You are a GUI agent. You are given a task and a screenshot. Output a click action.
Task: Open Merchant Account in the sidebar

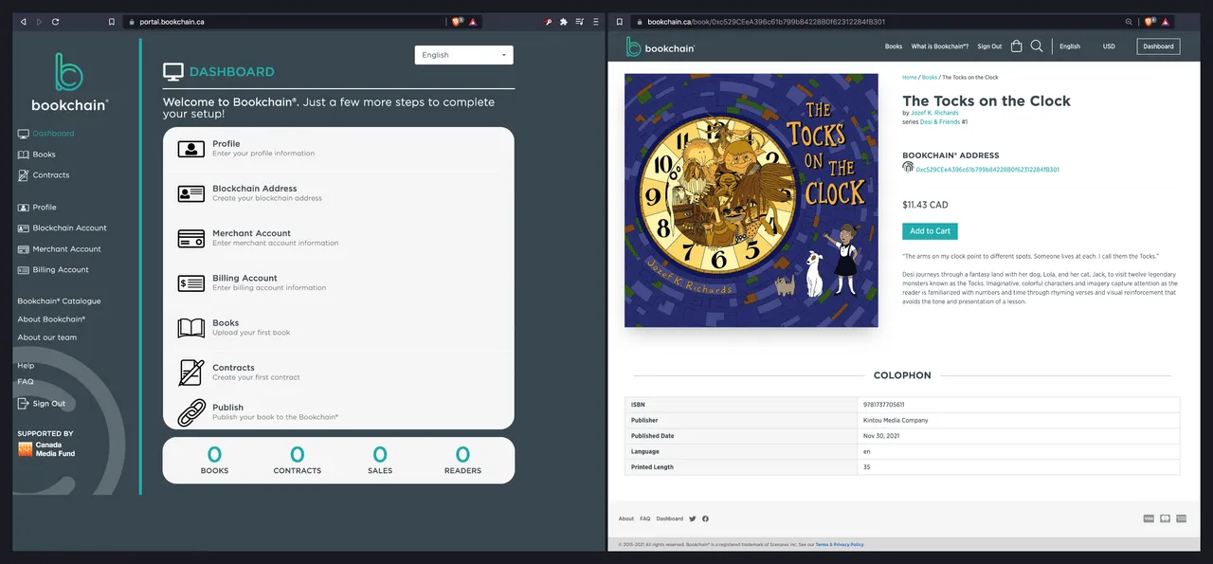click(60, 249)
